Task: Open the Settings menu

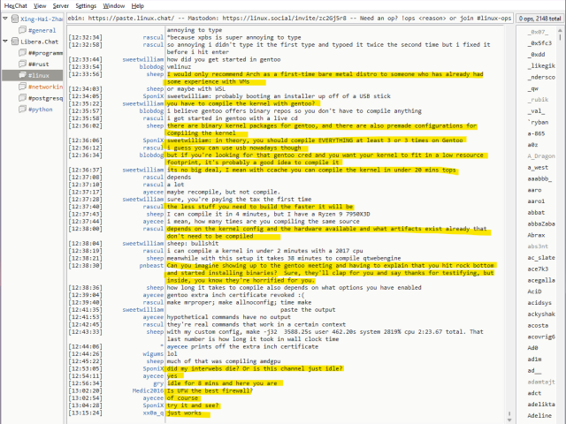Action: [x=86, y=5]
